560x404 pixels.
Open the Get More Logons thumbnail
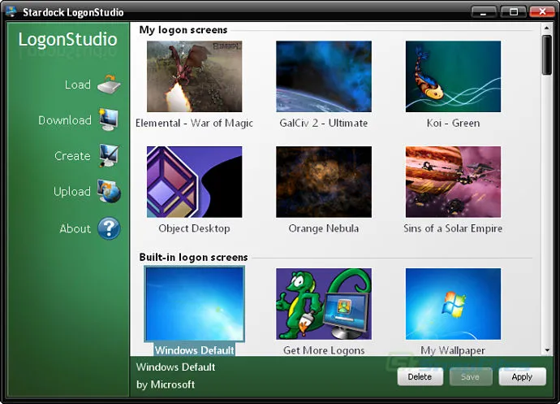coord(324,304)
